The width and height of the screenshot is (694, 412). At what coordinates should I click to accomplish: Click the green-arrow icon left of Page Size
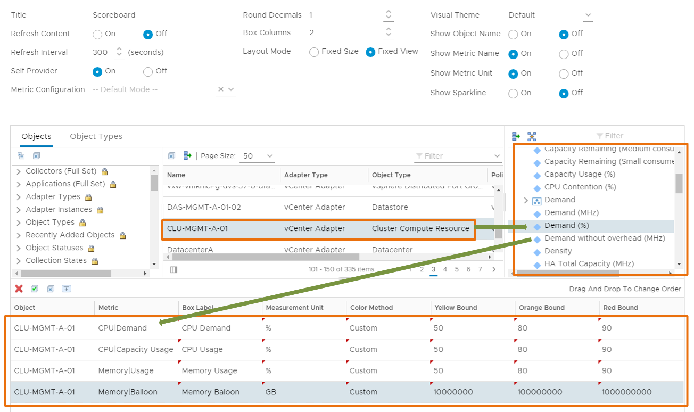pyautogui.click(x=187, y=156)
